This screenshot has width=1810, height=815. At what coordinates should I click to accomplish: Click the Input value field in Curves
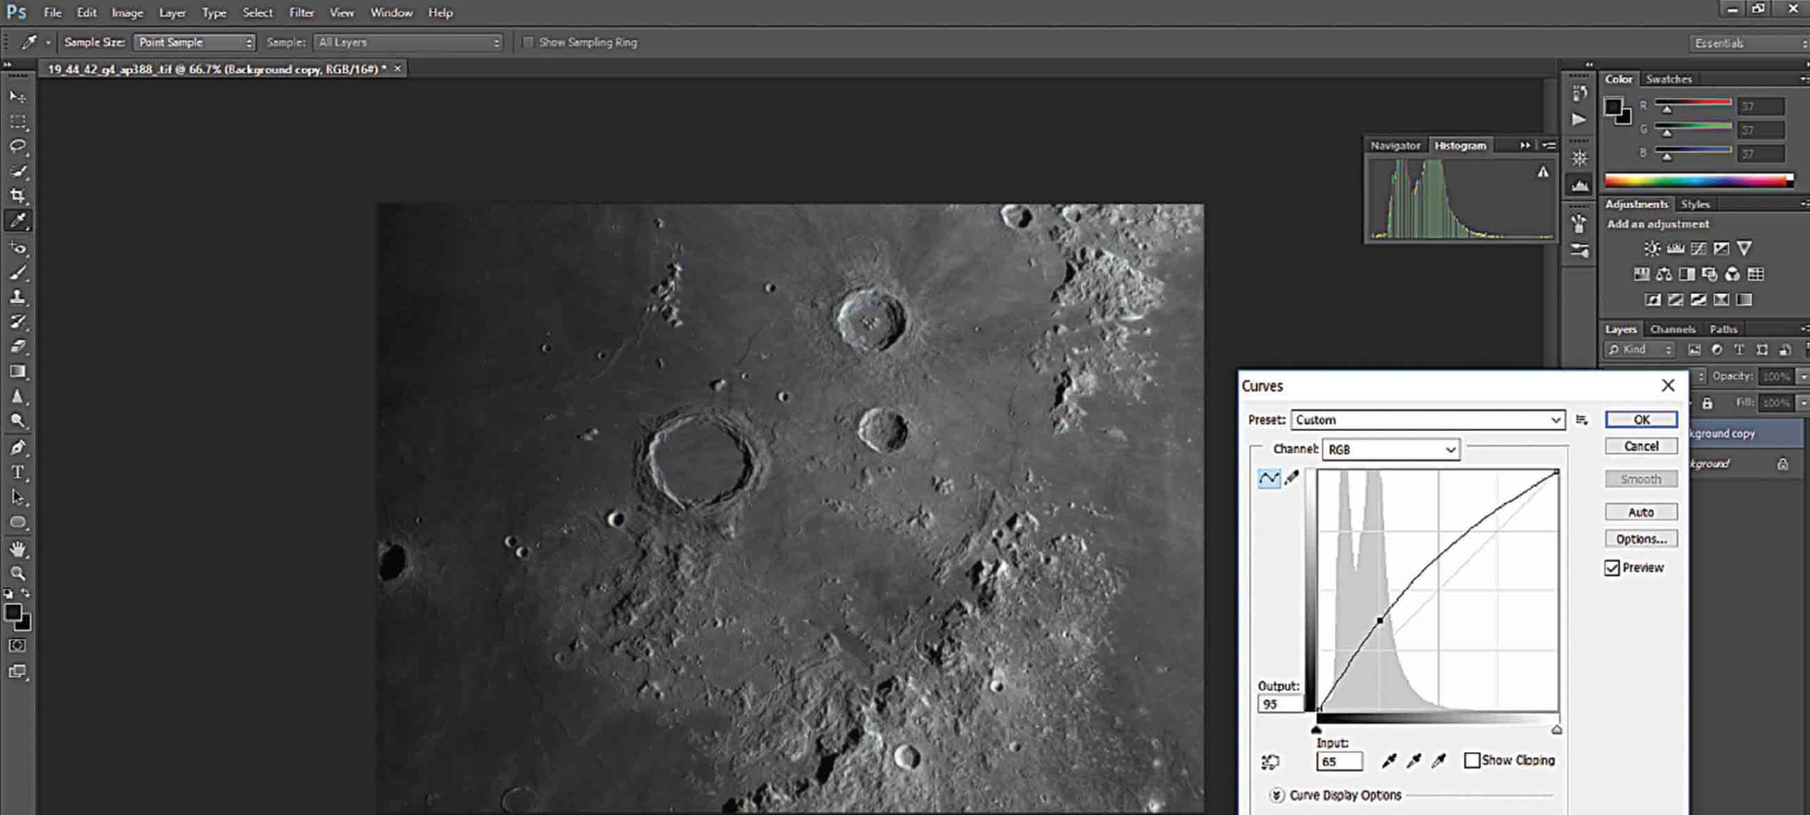coord(1339,762)
